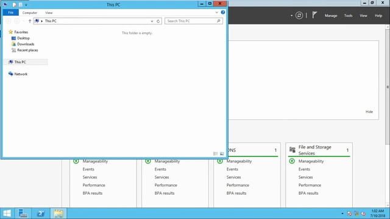390x219 pixels.
Task: Click the Favorites star icon
Action: tap(10, 32)
